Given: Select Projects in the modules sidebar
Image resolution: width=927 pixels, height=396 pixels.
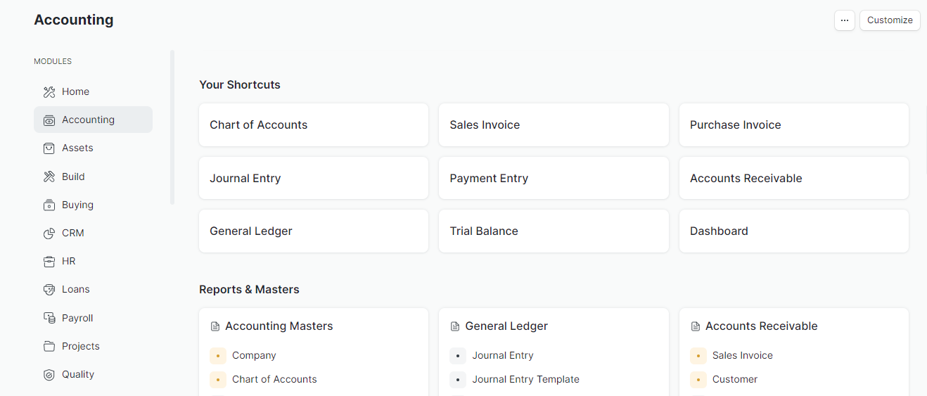Looking at the screenshot, I should tap(80, 346).
